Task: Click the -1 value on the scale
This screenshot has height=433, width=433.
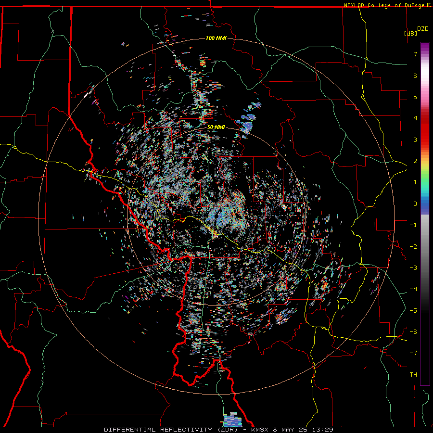Action: pyautogui.click(x=413, y=225)
